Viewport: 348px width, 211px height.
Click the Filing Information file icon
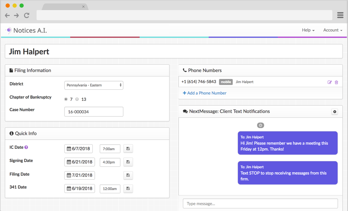pyautogui.click(x=11, y=71)
